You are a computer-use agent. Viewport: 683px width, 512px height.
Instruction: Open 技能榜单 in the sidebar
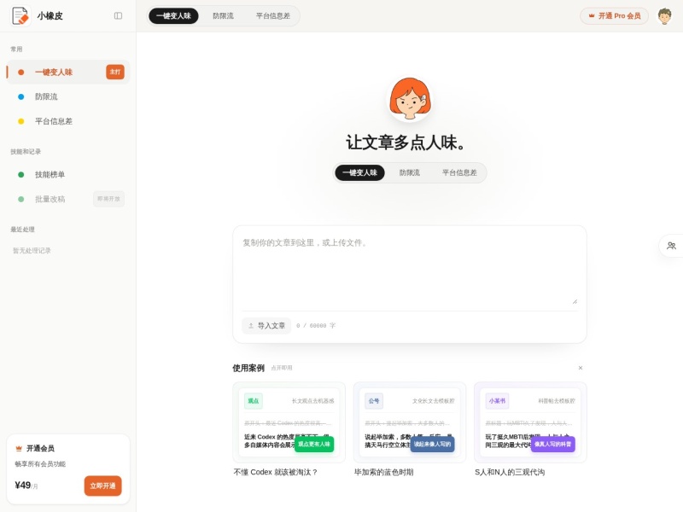point(68,175)
